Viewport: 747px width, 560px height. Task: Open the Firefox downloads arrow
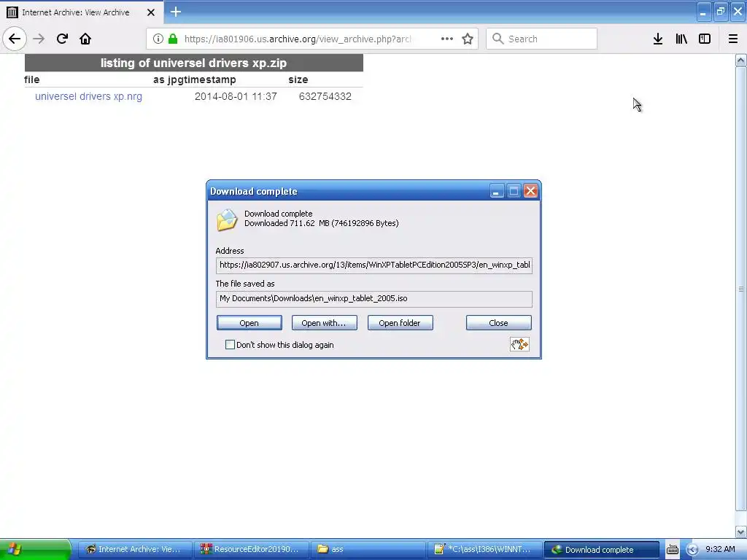tap(657, 39)
